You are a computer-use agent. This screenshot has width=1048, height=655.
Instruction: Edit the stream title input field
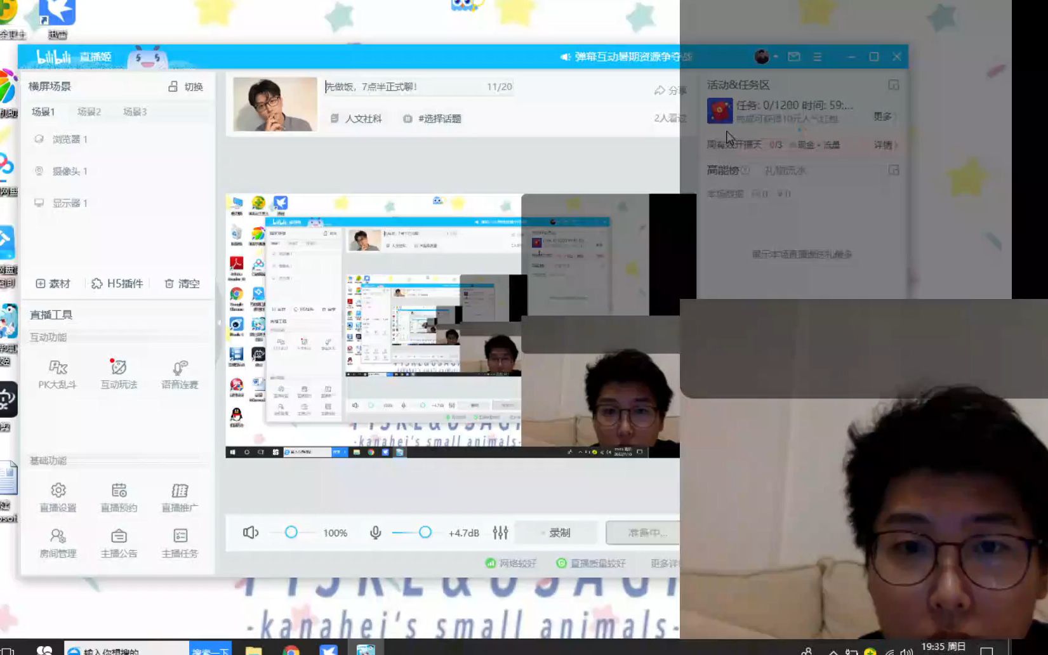pyautogui.click(x=419, y=87)
